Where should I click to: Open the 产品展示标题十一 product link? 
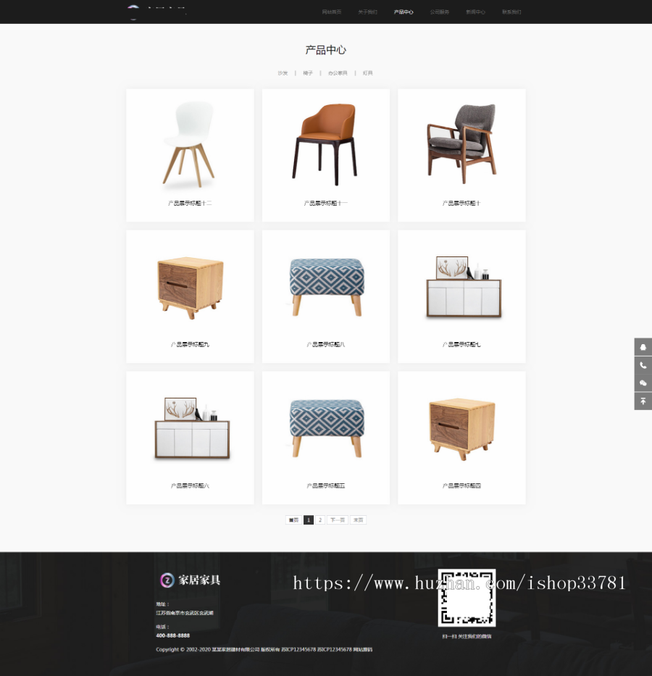[325, 203]
